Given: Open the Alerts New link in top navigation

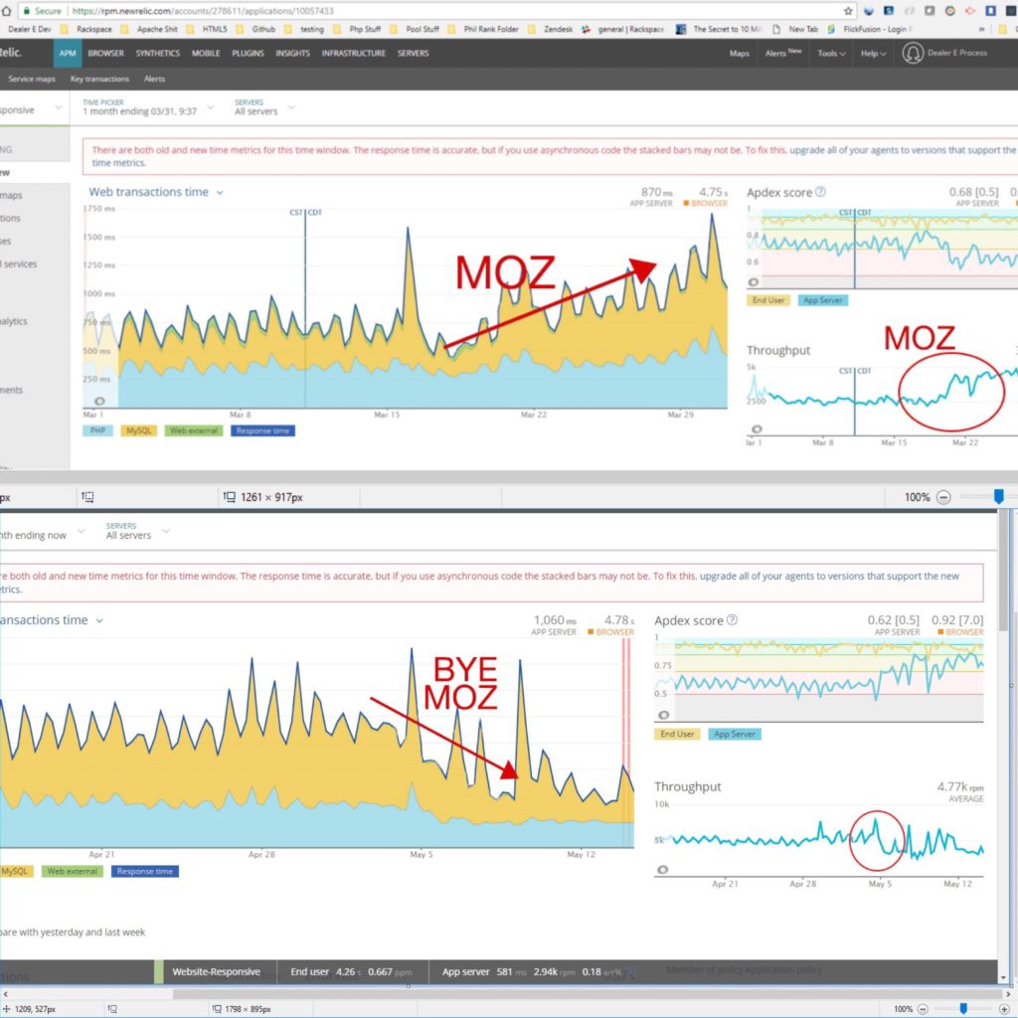Looking at the screenshot, I should (783, 53).
